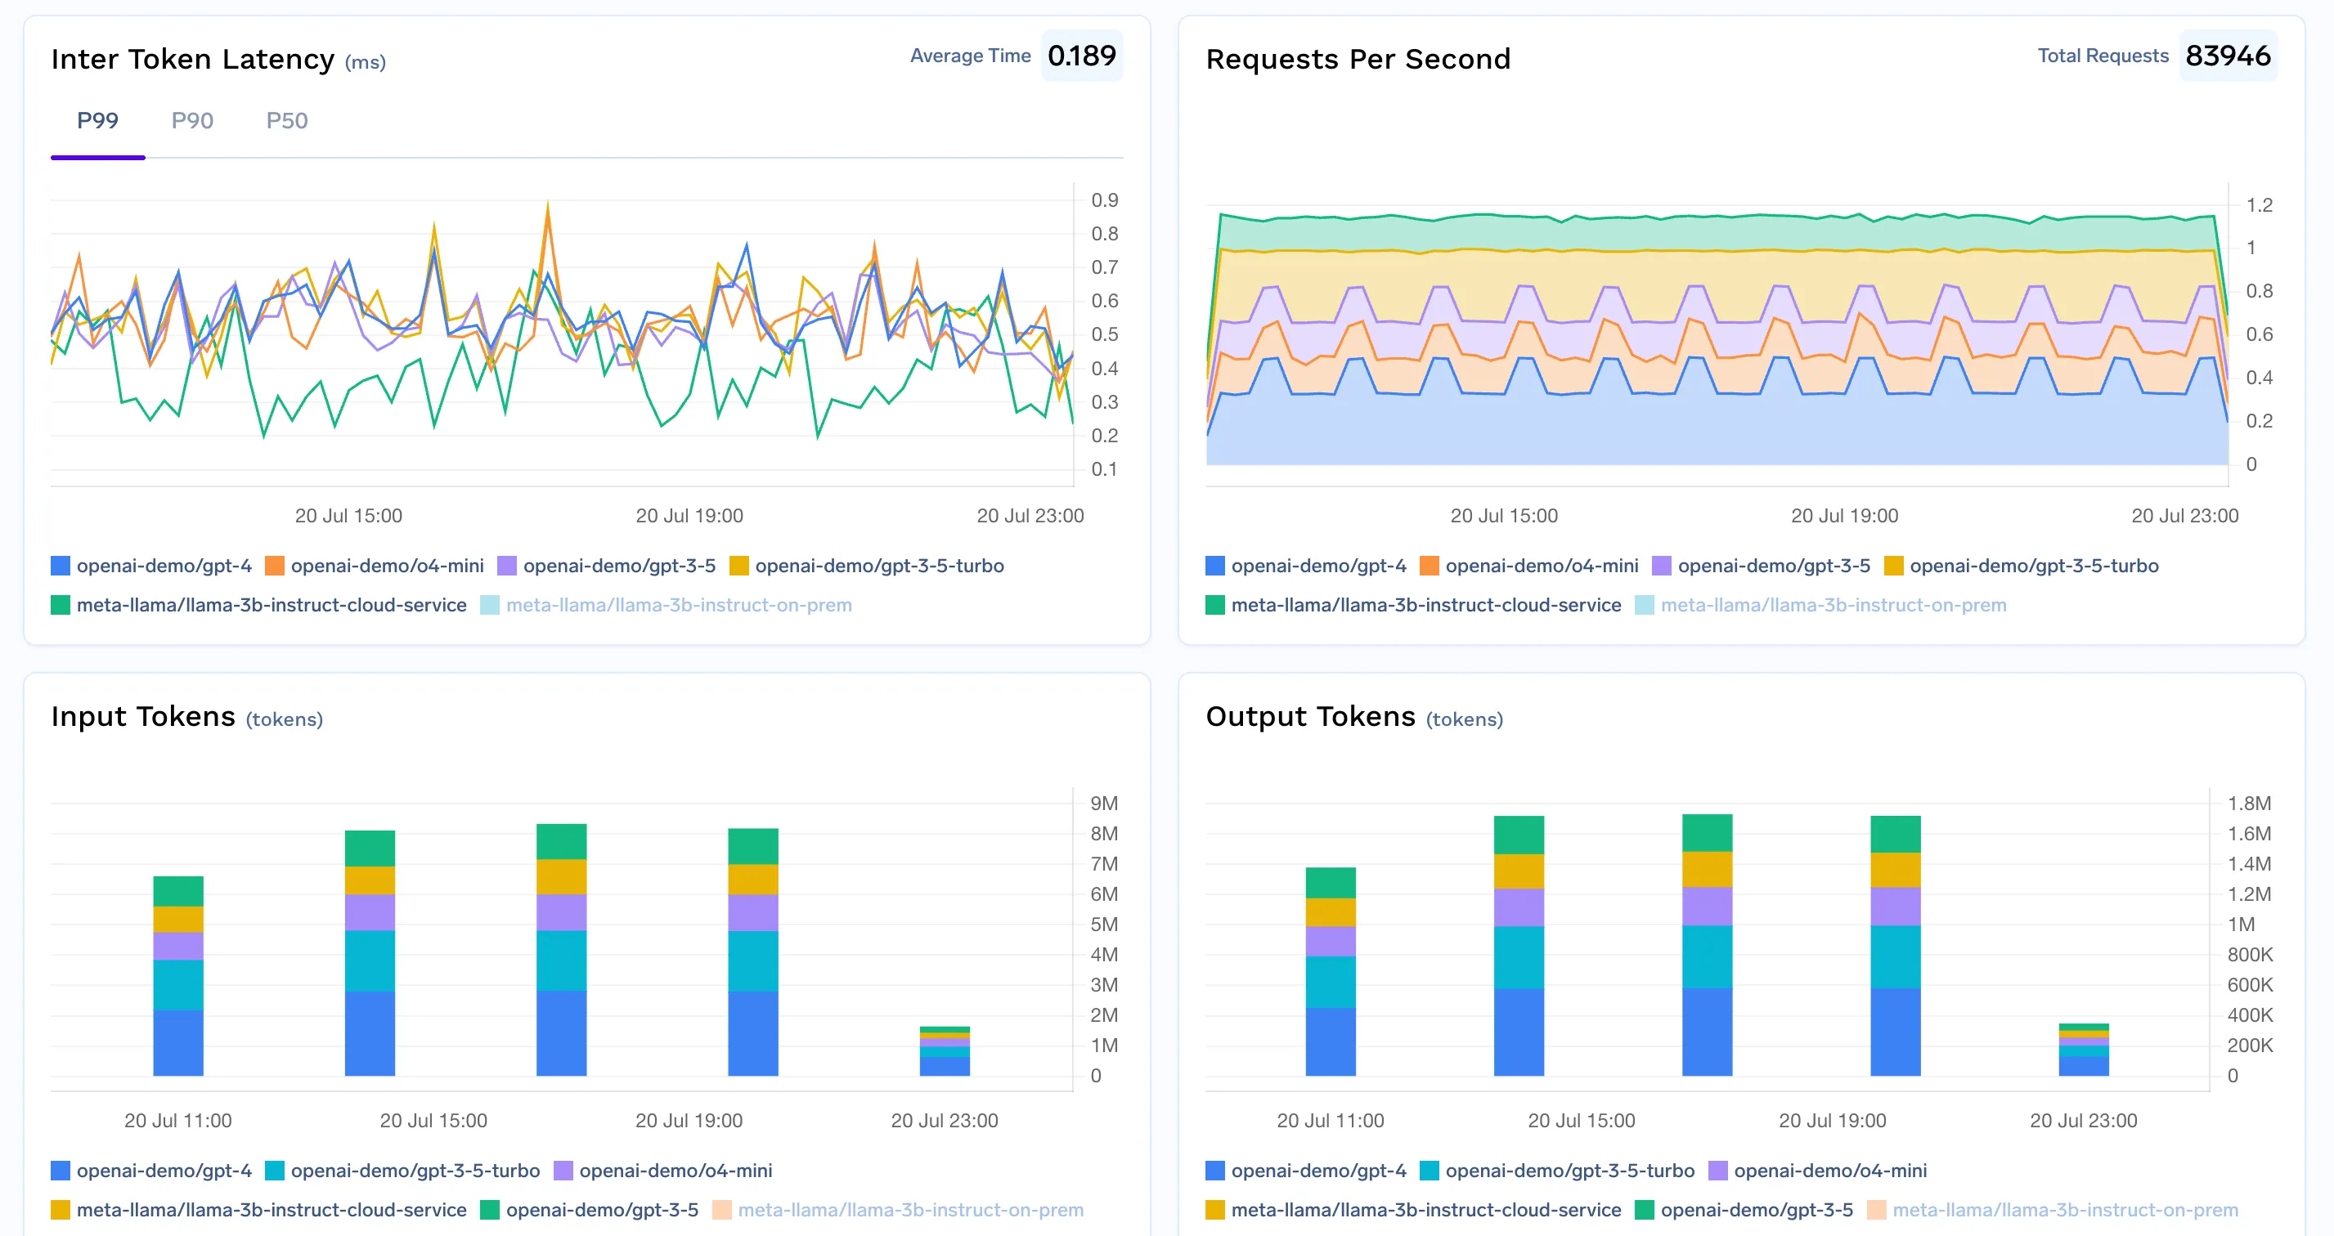The image size is (2334, 1236).
Task: Click the blue color square beside openai-demo/gpt-4
Action: tap(59, 565)
